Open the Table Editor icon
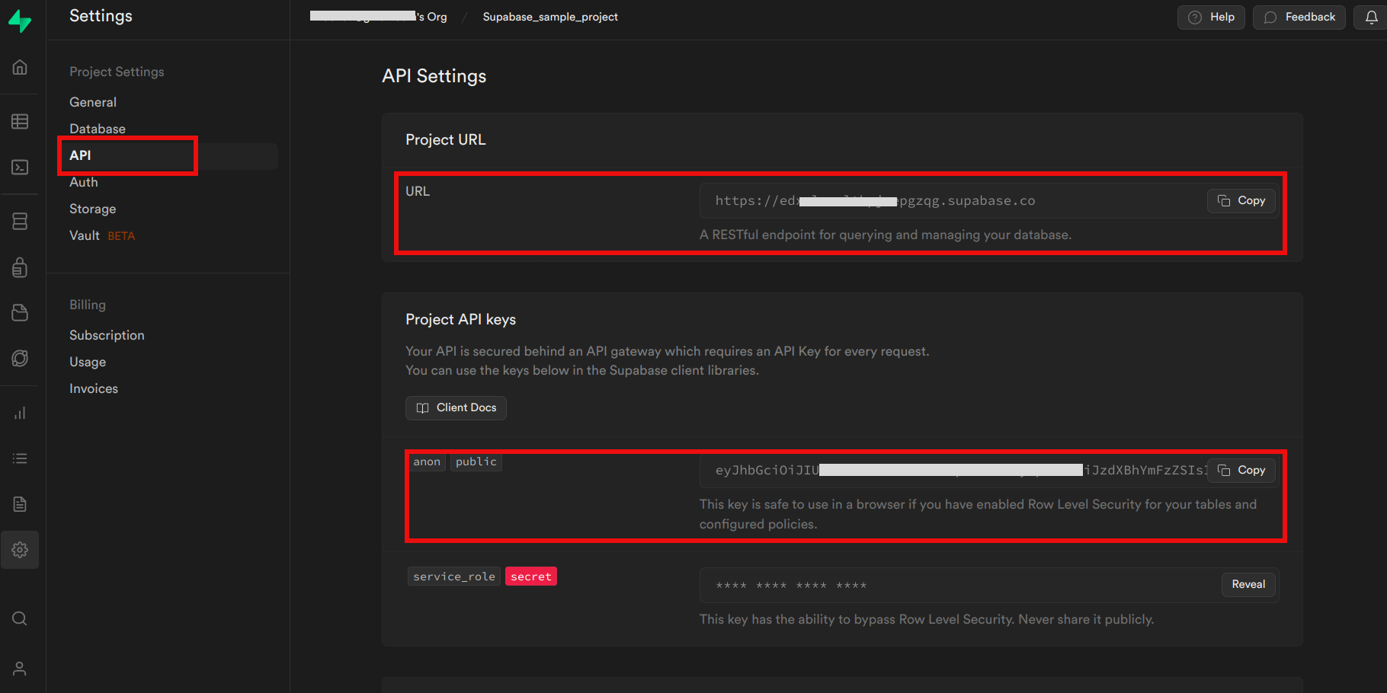Image resolution: width=1387 pixels, height=693 pixels. pos(20,121)
